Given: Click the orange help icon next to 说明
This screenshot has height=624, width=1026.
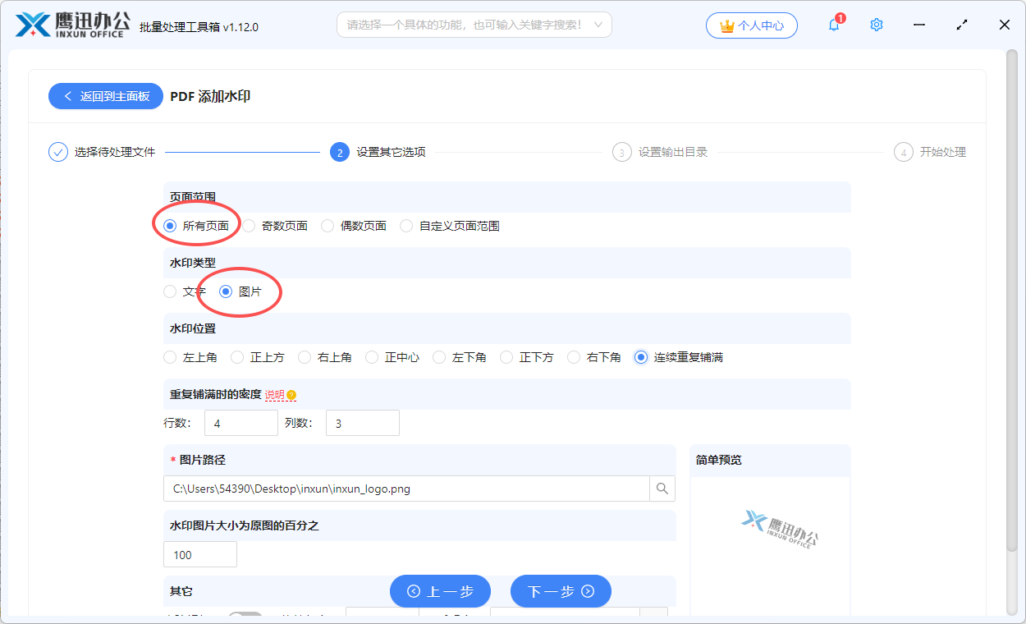Looking at the screenshot, I should (x=292, y=395).
